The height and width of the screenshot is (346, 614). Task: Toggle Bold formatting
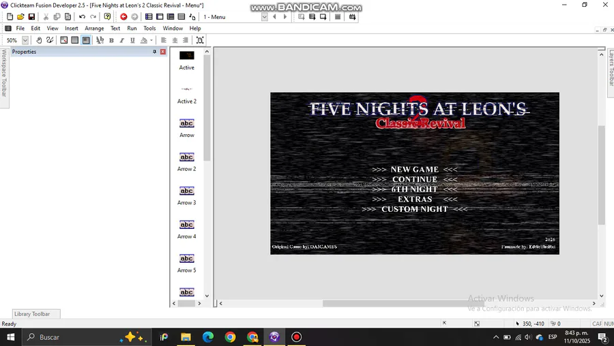pyautogui.click(x=111, y=40)
